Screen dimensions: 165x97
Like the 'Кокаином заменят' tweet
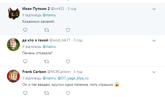tap(68, 30)
